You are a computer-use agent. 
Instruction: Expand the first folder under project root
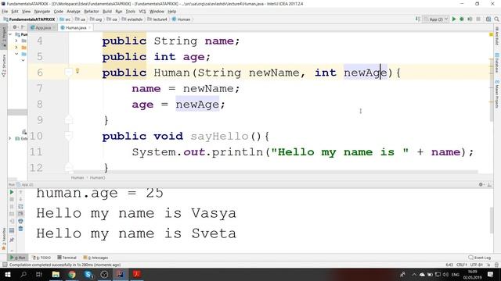(x=16, y=41)
